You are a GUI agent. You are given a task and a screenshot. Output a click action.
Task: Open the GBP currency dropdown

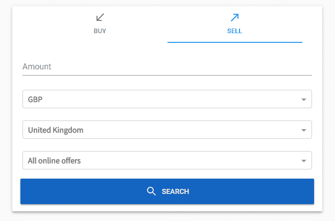click(167, 99)
